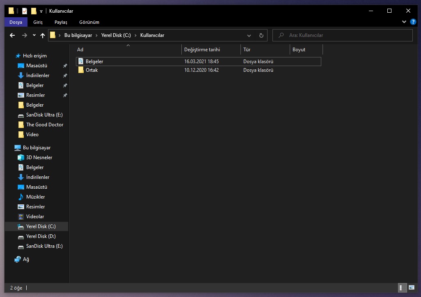The width and height of the screenshot is (421, 297).
Task: Expand the ribbon with the chevron
Action: [x=405, y=22]
